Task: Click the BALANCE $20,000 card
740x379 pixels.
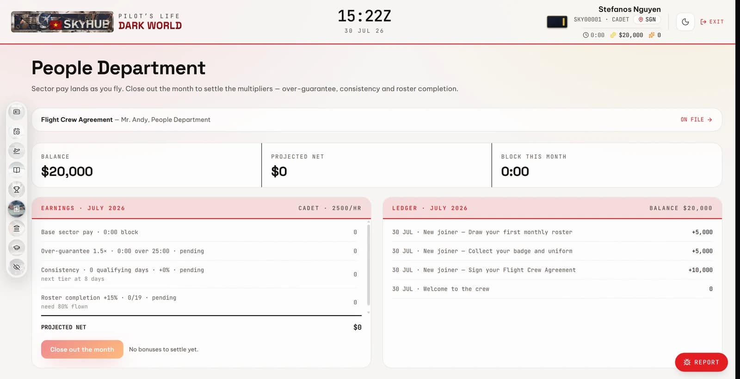Action: tap(147, 165)
